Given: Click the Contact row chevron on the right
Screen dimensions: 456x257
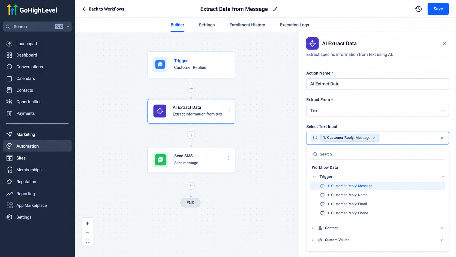Looking at the screenshot, I should [441, 228].
